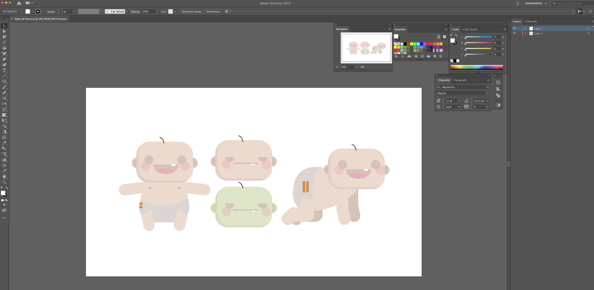Switch to the Artboards tab
Screen dimensions: 594x290
[530, 21]
